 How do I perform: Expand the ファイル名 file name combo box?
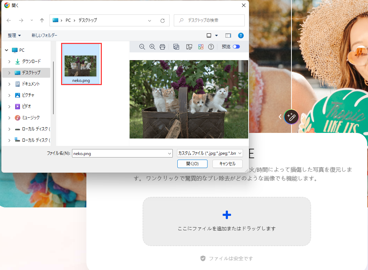[x=170, y=153]
